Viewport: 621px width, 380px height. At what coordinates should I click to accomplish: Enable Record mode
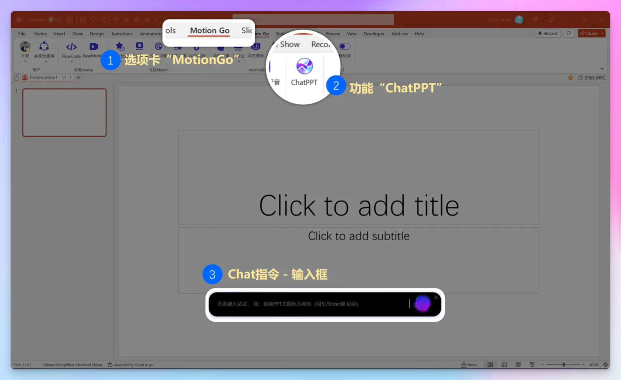click(x=548, y=33)
